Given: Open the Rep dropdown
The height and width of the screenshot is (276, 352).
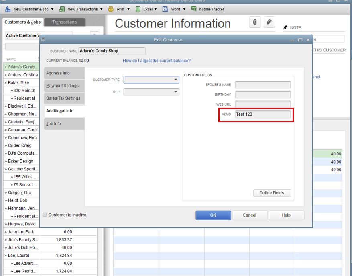Looking at the screenshot, I should 175,92.
